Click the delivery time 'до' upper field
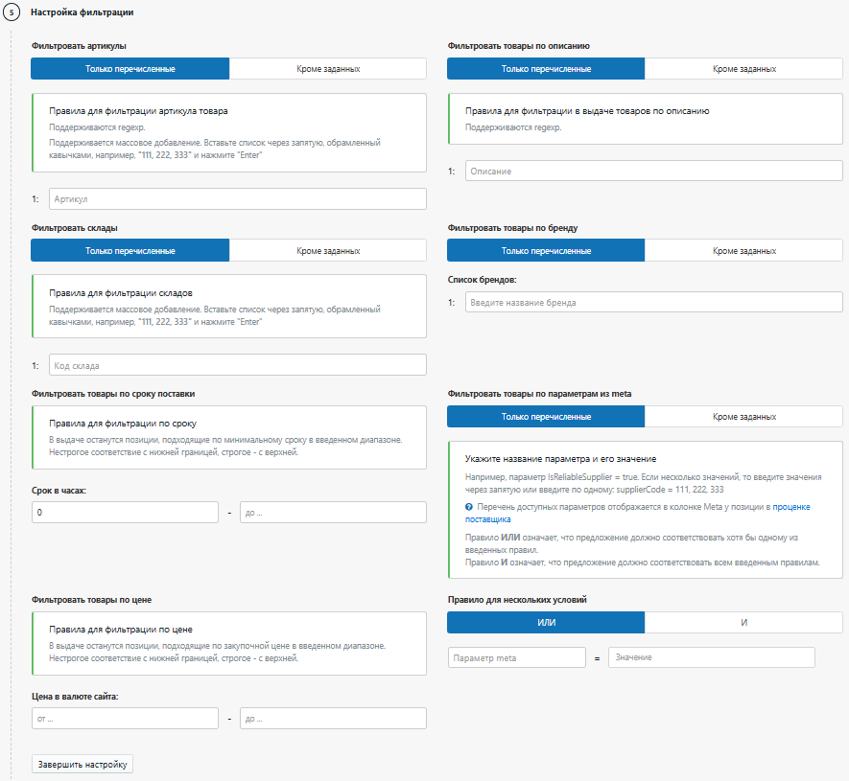 tap(333, 513)
